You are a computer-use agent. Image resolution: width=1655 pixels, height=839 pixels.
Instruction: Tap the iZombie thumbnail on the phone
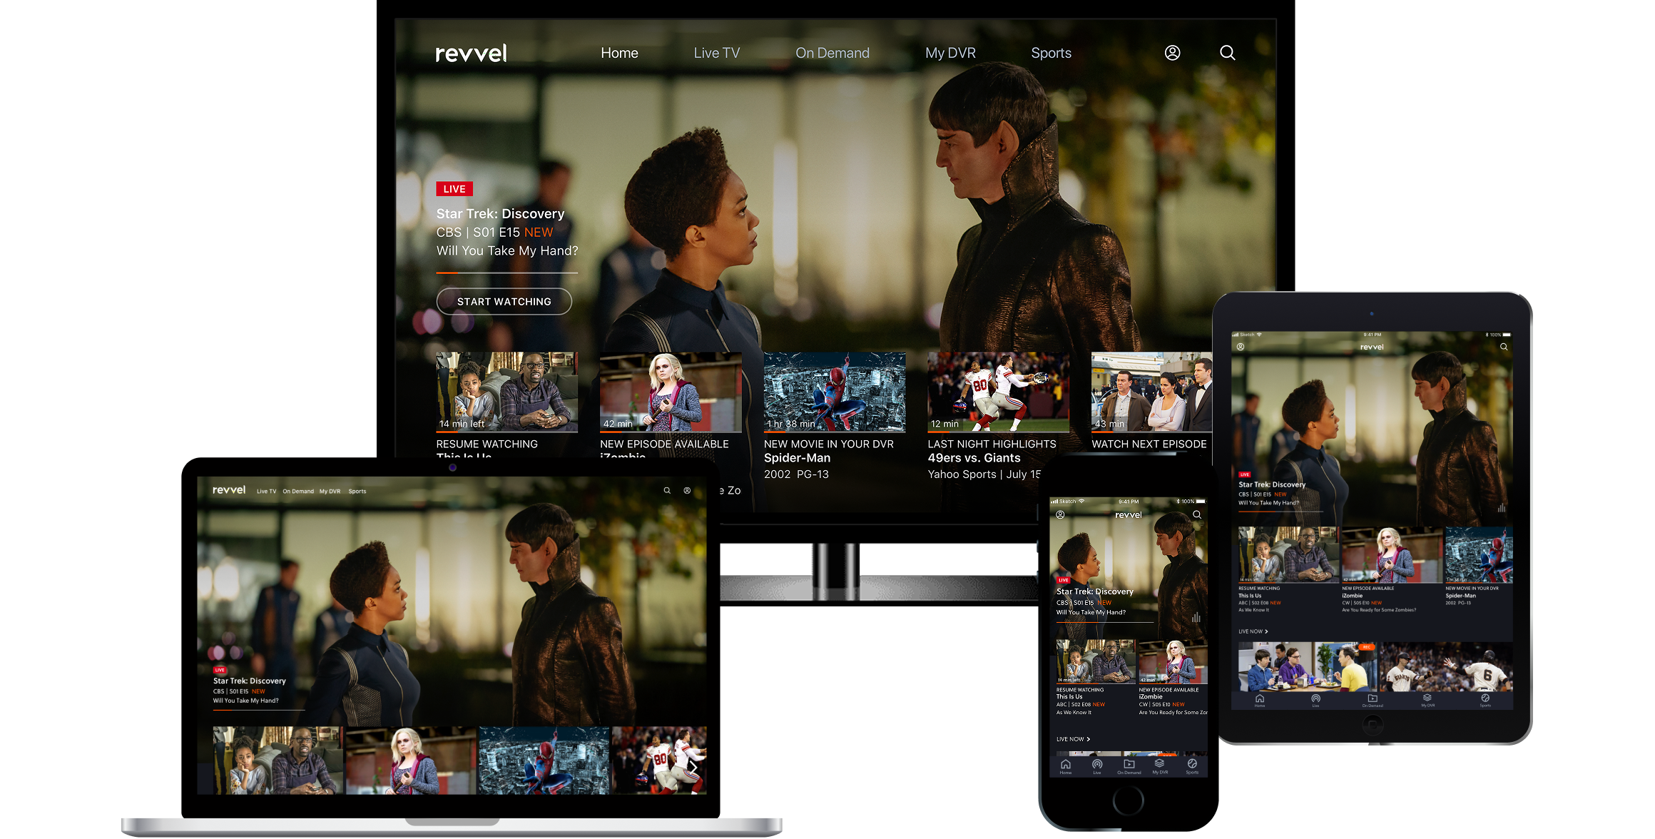pyautogui.click(x=1173, y=662)
